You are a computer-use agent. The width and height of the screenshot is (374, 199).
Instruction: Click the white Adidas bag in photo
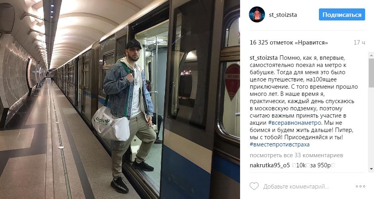[x=111, y=124]
